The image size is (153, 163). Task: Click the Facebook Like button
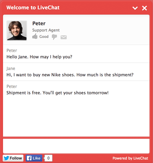[34, 158]
